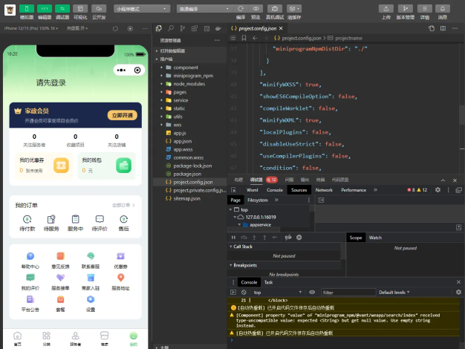465x349 pixels.
Task: Toggle deactivate breakpoints icon
Action: [x=288, y=237]
